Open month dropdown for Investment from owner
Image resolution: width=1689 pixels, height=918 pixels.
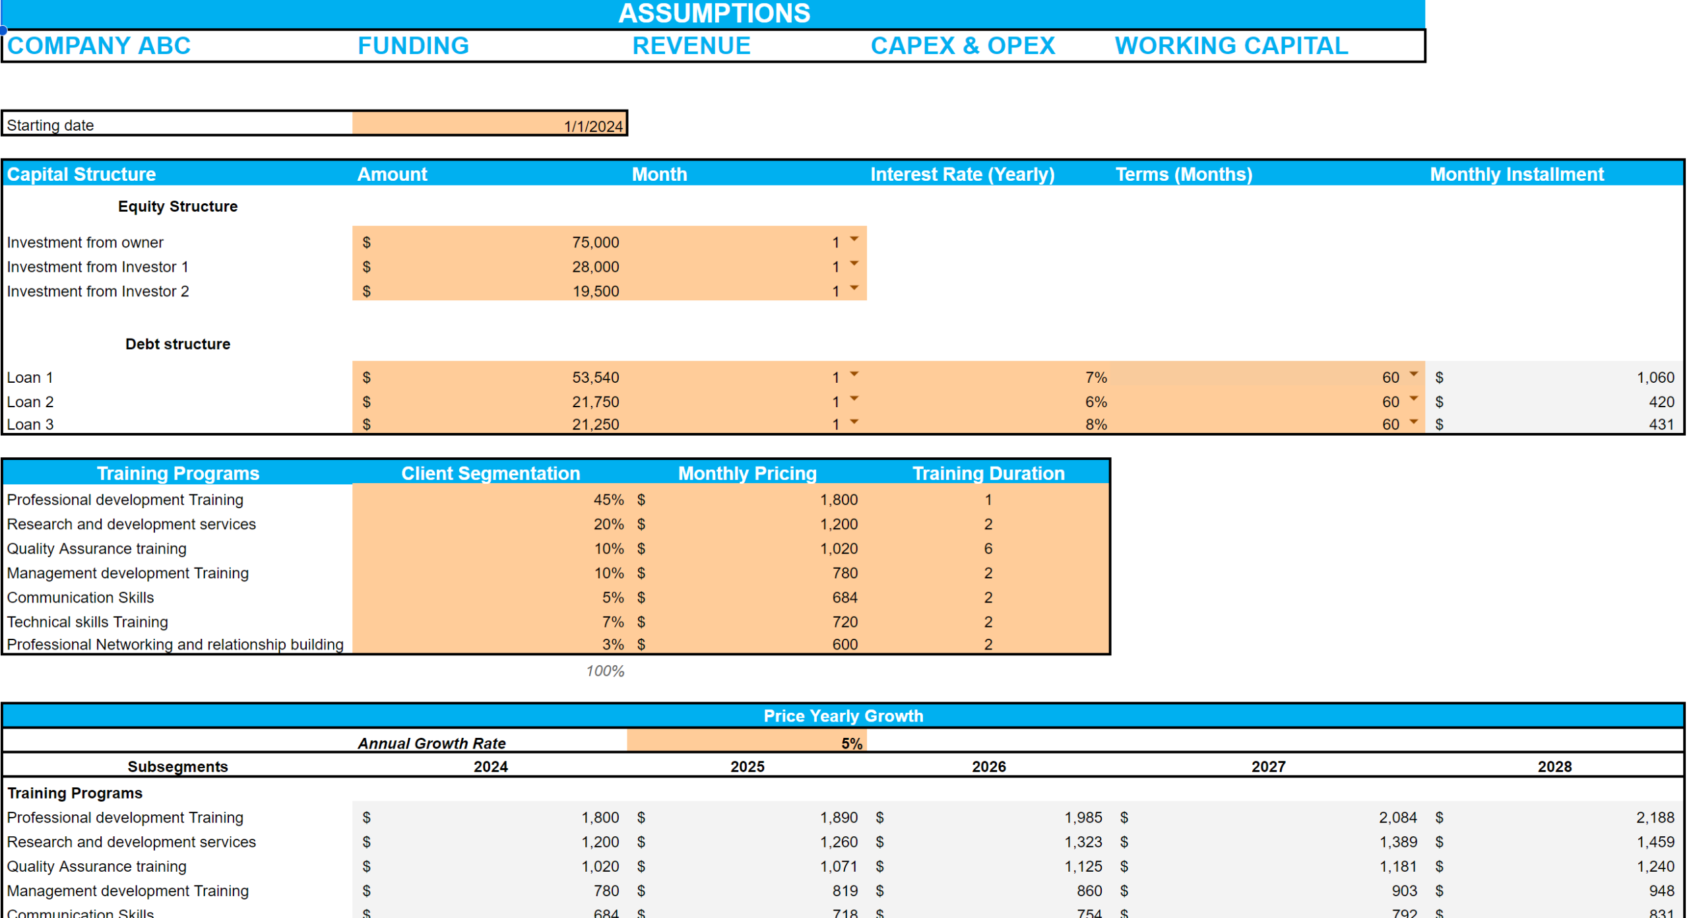tap(854, 240)
